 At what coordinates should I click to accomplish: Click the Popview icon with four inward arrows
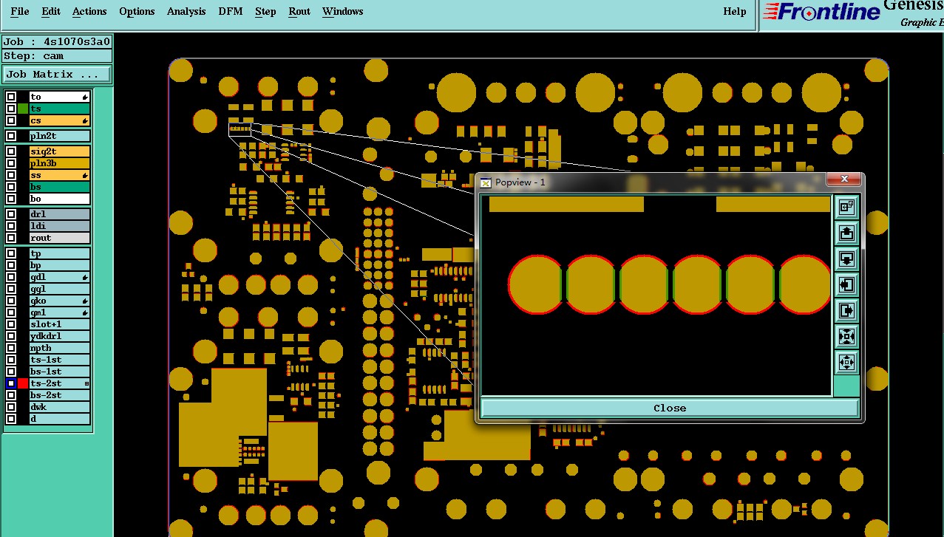pyautogui.click(x=846, y=336)
